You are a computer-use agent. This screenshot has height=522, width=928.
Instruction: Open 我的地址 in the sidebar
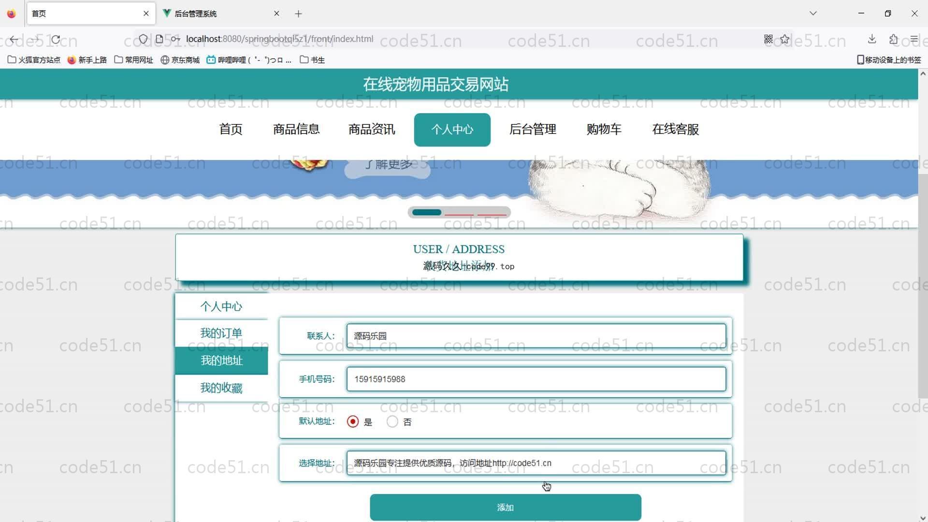221,361
